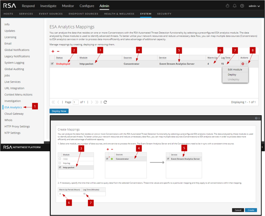Switch to the Endpoint Sources tab

click(84, 14)
